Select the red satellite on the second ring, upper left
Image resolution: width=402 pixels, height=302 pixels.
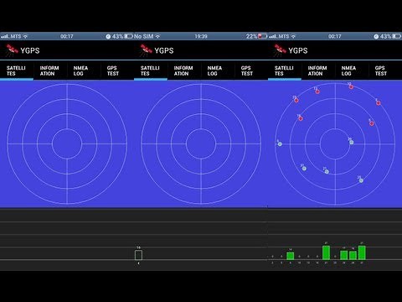click(x=301, y=118)
